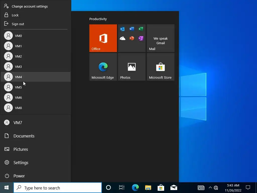
Task: Open Pictures from the Start sidebar
Action: 35,149
